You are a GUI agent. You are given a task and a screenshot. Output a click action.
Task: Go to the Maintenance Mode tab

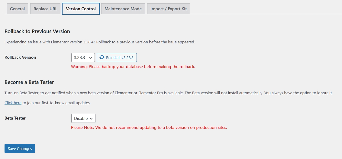point(123,9)
